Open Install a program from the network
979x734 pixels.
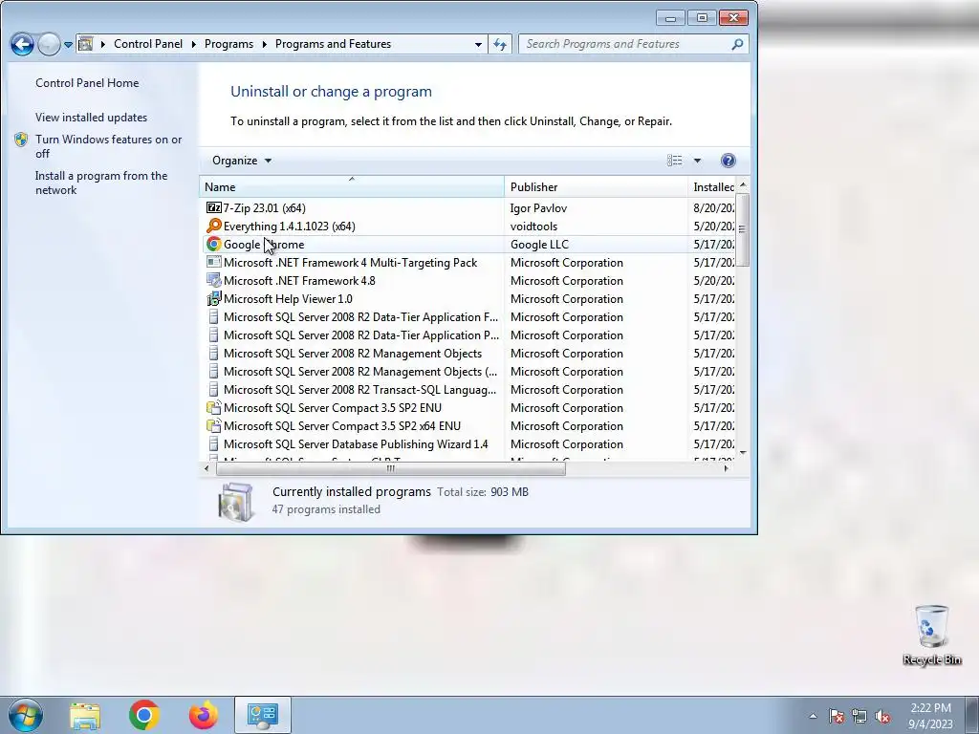click(101, 183)
